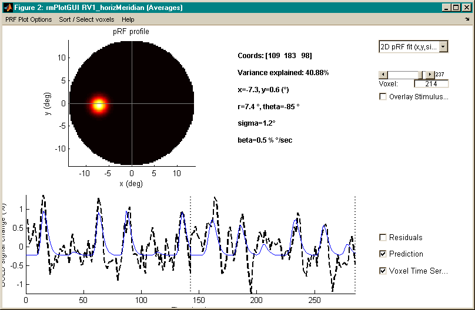Enable the Overlay Stimulus checkbox
Image resolution: width=475 pixels, height=310 pixels.
tap(383, 97)
